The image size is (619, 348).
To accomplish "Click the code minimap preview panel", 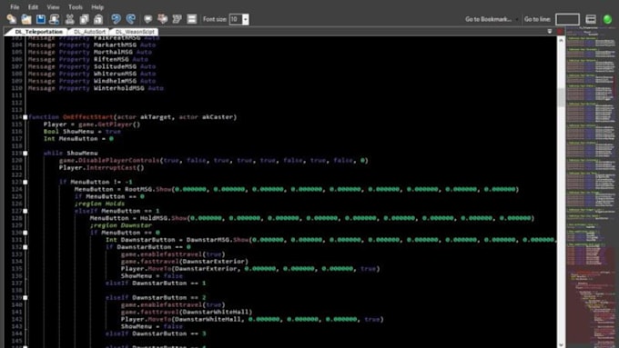I will [x=592, y=188].
